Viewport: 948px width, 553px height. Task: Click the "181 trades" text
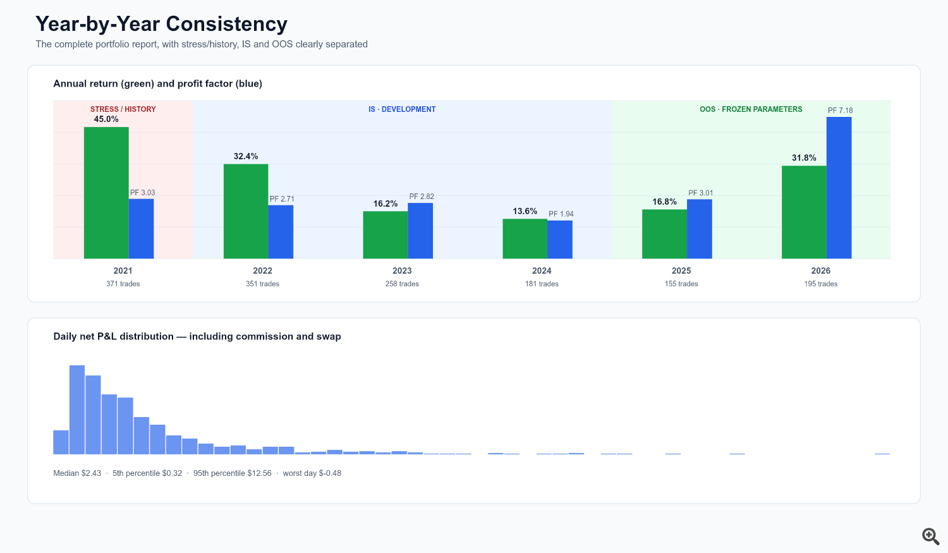click(x=542, y=284)
